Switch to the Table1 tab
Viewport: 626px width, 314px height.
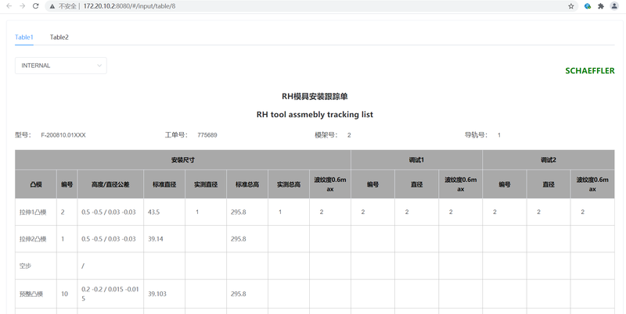point(24,37)
